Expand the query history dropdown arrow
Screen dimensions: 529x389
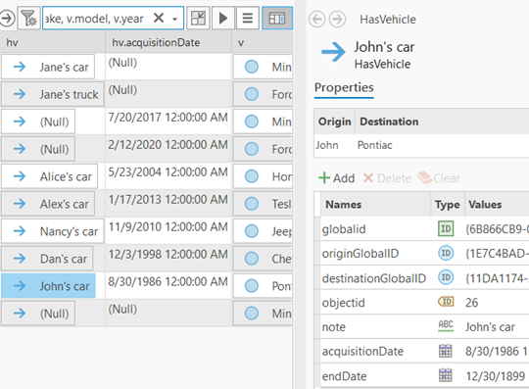pos(174,19)
